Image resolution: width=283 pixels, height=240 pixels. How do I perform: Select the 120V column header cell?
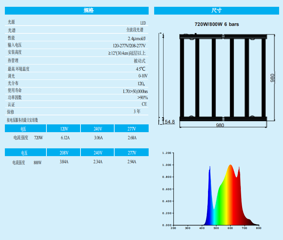(64, 129)
